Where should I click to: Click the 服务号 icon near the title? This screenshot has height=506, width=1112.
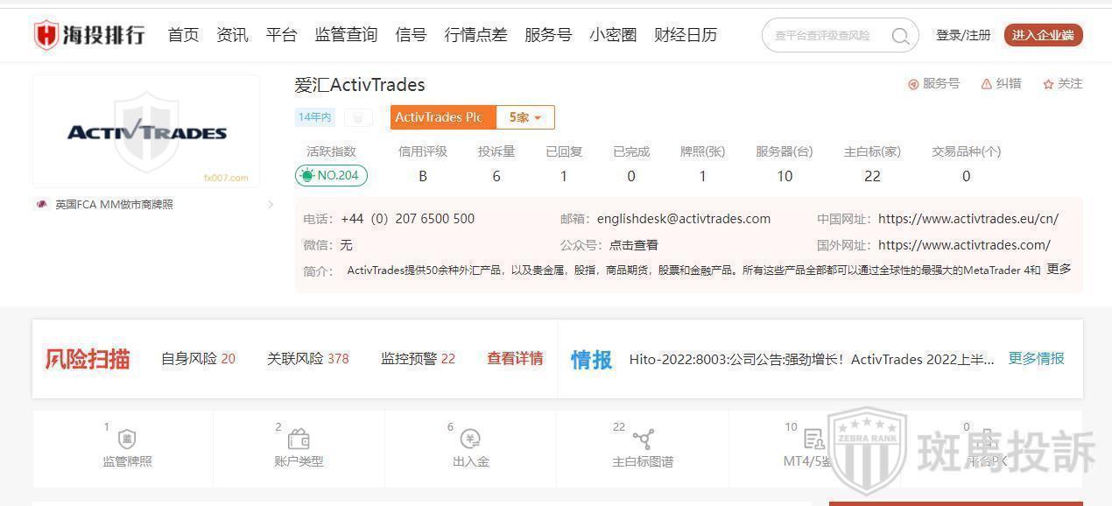(x=913, y=84)
